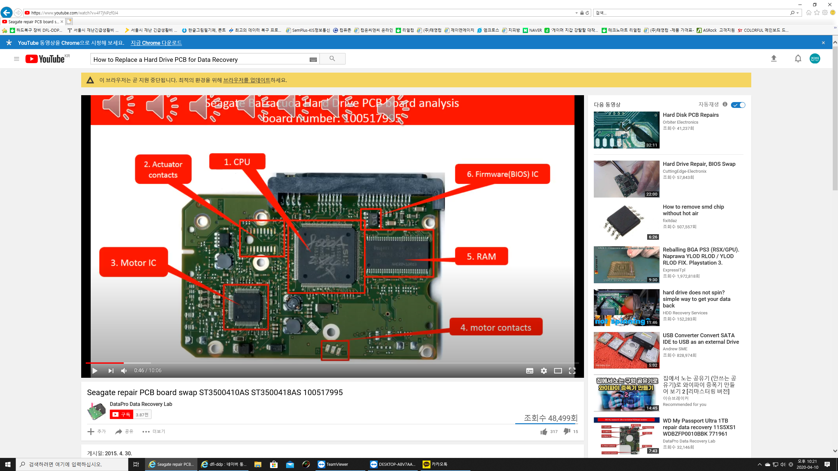Image resolution: width=838 pixels, height=471 pixels.
Task: Enter full screen mode
Action: click(x=572, y=371)
